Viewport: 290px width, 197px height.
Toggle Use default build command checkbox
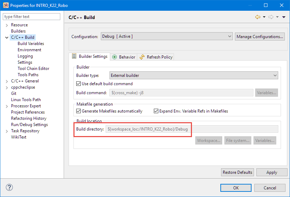point(79,84)
